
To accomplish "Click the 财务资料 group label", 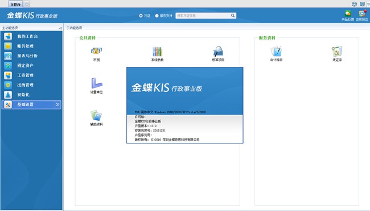I will point(267,38).
